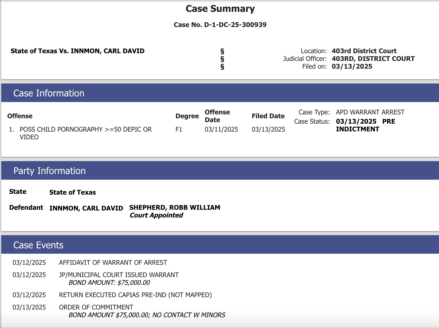Click the Case Summary title
Image resolution: width=439 pixels, height=328 pixels.
[x=220, y=9]
